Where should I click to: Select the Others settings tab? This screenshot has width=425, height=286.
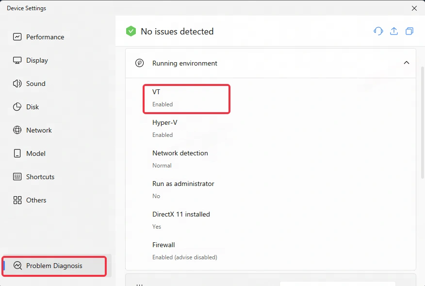point(36,200)
